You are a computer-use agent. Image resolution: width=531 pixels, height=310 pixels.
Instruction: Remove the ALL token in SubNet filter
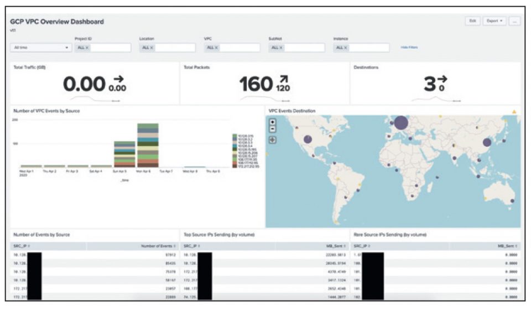(x=281, y=48)
